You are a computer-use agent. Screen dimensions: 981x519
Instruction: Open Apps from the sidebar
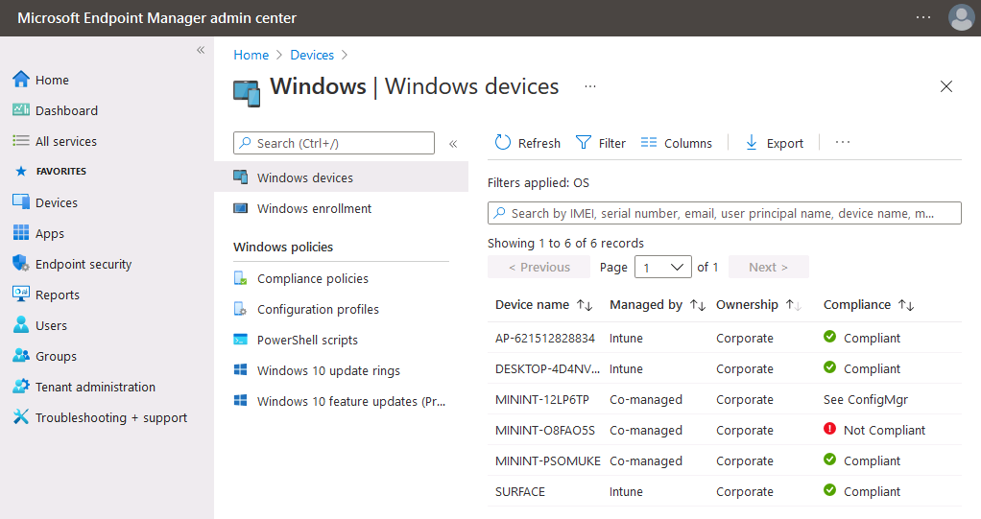[49, 233]
